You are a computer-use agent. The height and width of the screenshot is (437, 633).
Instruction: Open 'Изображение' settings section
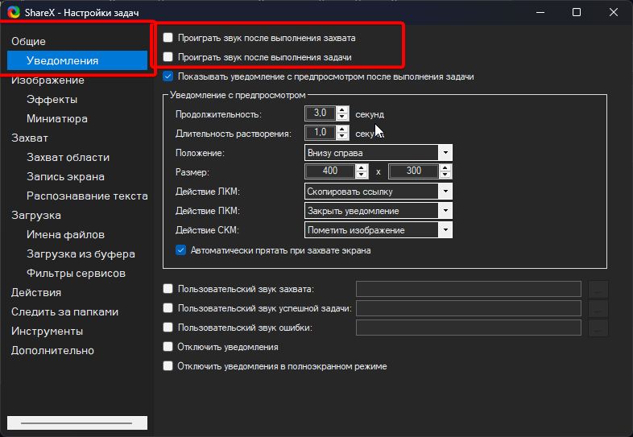point(48,80)
